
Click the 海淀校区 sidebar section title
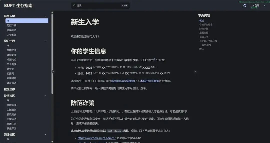pos(9,134)
